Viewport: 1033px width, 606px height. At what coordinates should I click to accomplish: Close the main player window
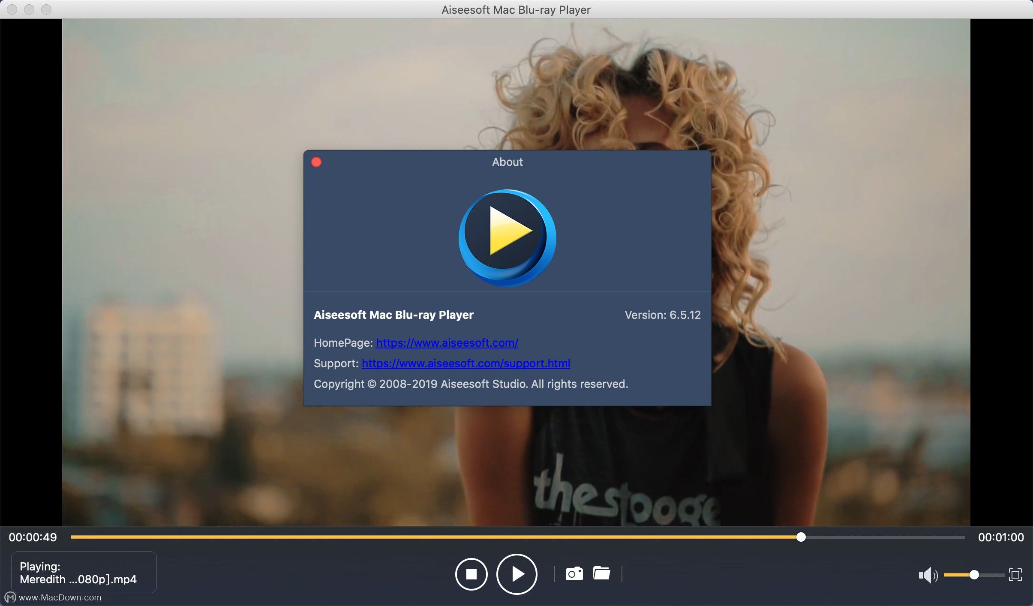click(x=12, y=9)
